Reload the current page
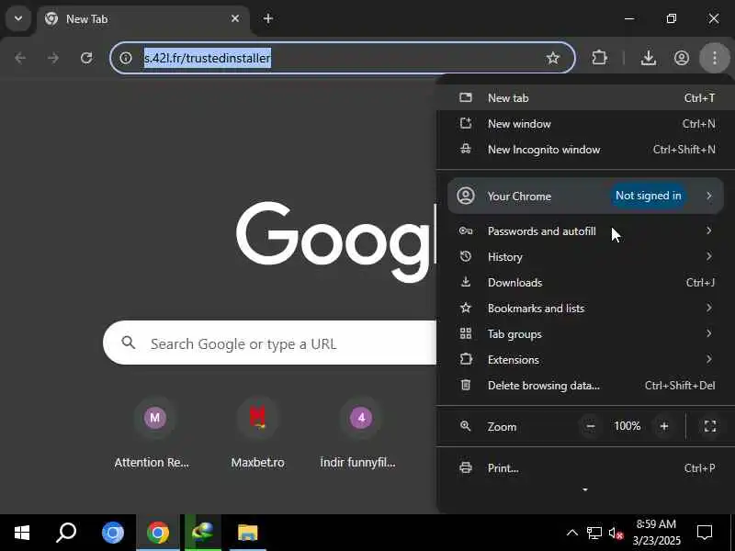Image resolution: width=735 pixels, height=551 pixels. click(x=86, y=58)
